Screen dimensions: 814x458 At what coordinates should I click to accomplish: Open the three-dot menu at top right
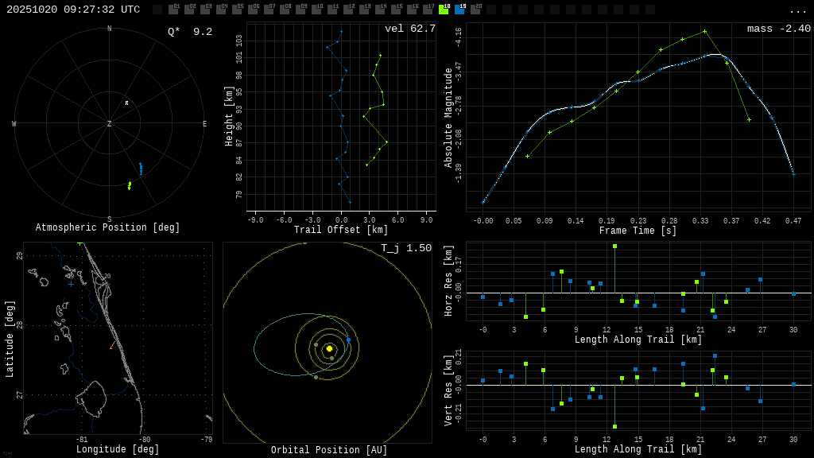coord(797,10)
